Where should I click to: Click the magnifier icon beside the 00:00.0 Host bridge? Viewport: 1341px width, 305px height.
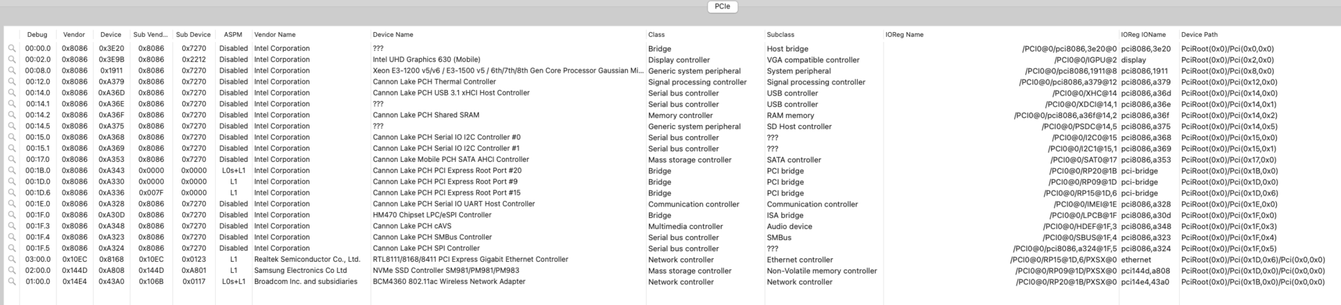coord(12,49)
